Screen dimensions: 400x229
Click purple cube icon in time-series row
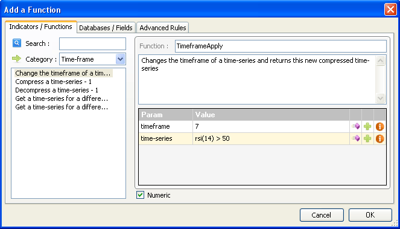pyautogui.click(x=355, y=138)
